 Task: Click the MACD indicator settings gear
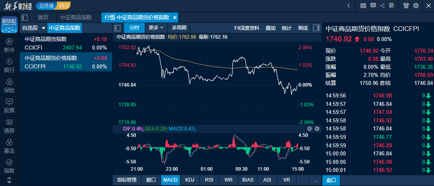317,128
